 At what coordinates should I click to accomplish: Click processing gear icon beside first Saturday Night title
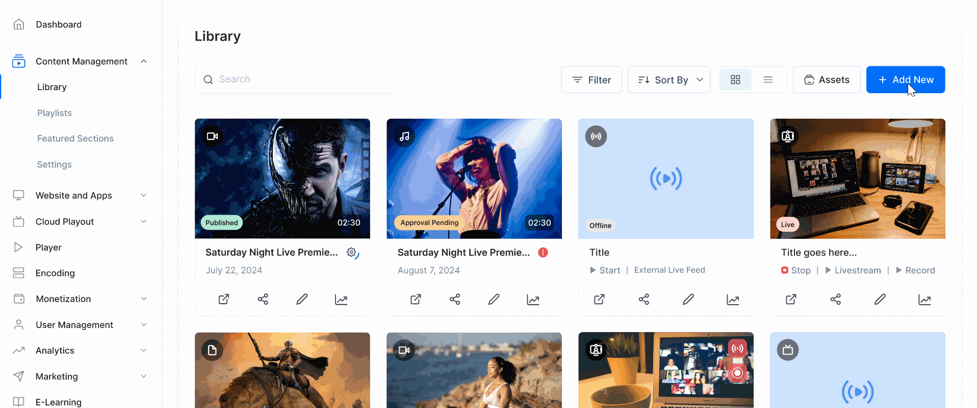pos(353,253)
